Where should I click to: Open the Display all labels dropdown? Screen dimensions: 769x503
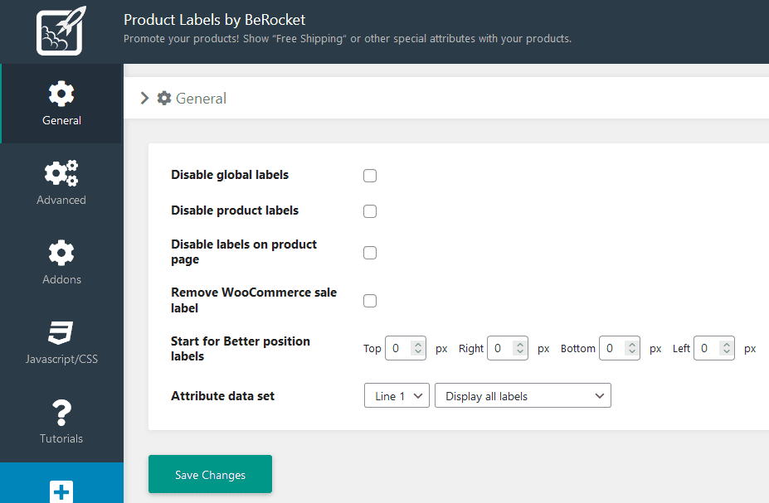click(x=523, y=396)
